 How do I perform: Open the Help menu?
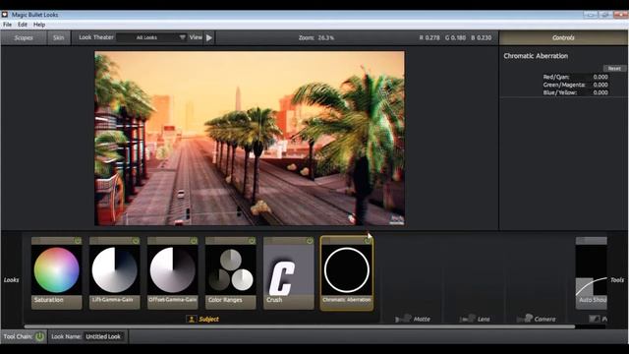click(39, 25)
